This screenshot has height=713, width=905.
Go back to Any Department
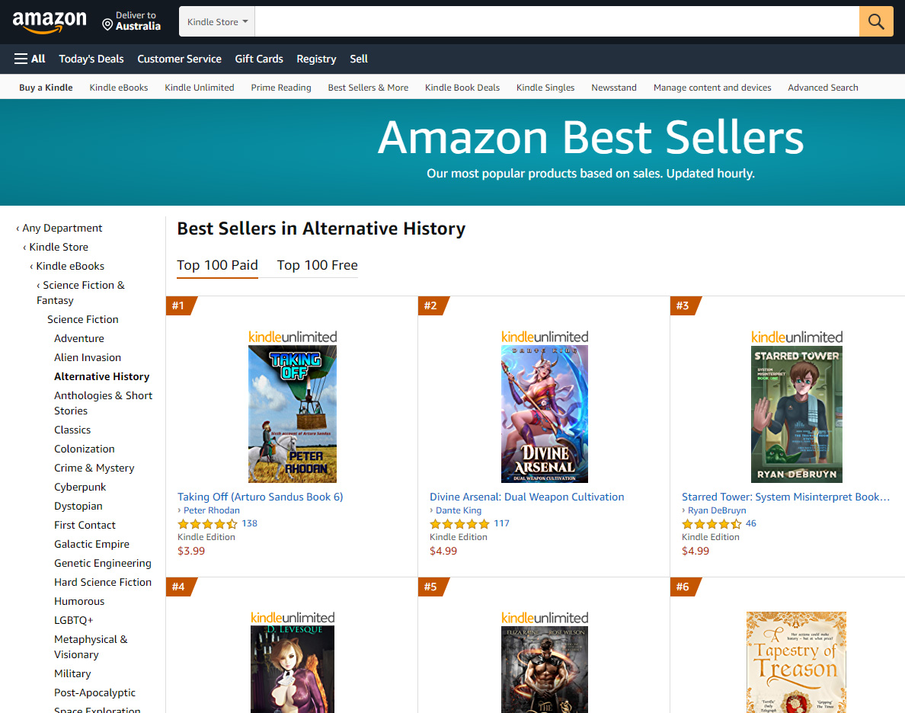(x=62, y=228)
